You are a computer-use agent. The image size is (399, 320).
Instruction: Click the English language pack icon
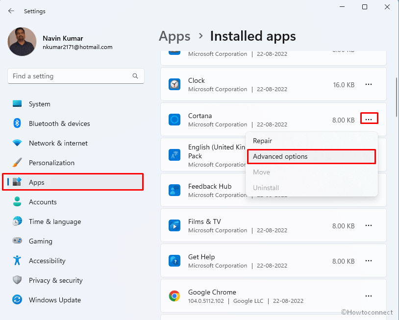tap(175, 155)
